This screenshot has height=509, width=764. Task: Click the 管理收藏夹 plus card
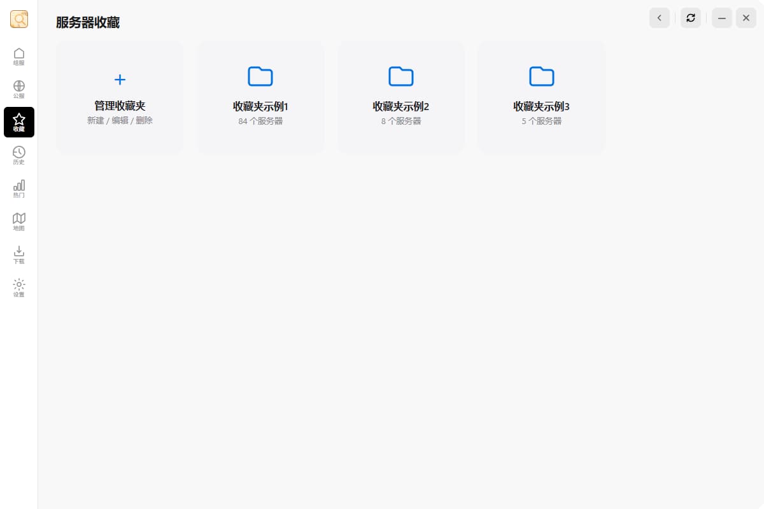[120, 97]
